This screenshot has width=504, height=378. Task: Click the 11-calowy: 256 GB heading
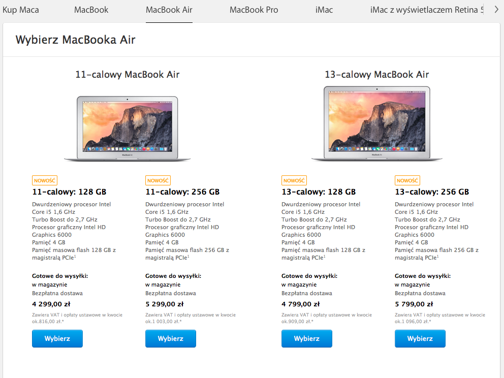182,192
